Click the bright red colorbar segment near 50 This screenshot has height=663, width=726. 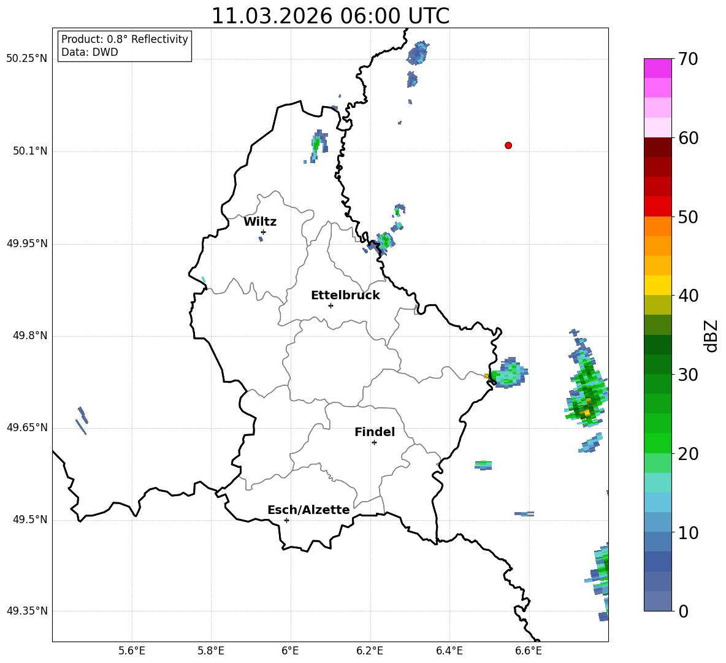pyautogui.click(x=657, y=207)
